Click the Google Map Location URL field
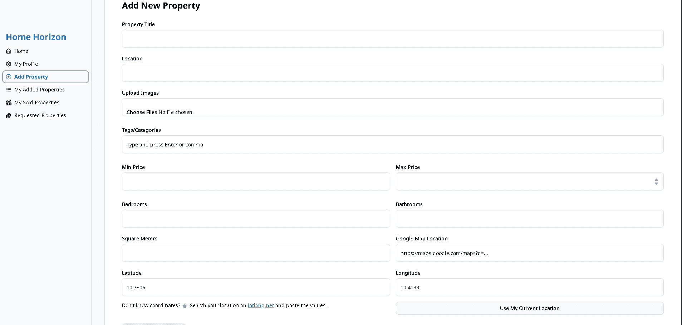This screenshot has width=682, height=325. [529, 253]
